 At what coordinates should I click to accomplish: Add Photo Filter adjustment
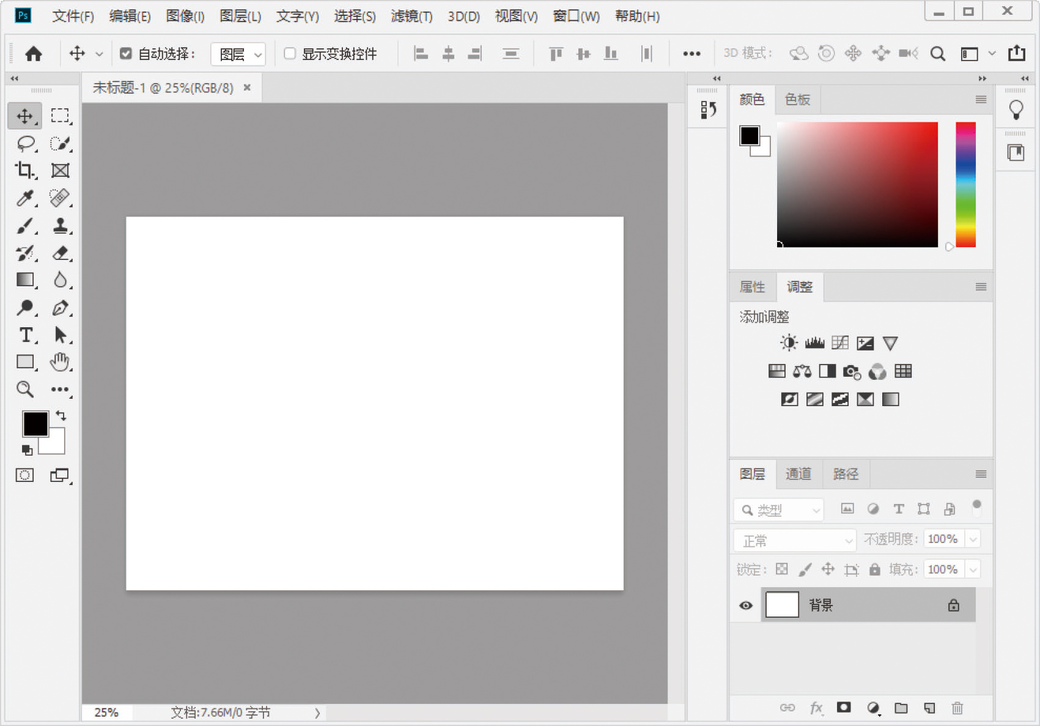click(x=852, y=371)
